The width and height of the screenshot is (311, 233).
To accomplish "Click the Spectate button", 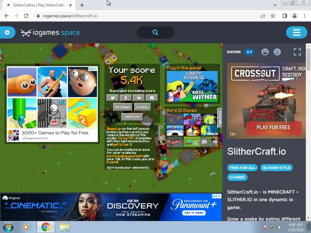I will pos(132,117).
